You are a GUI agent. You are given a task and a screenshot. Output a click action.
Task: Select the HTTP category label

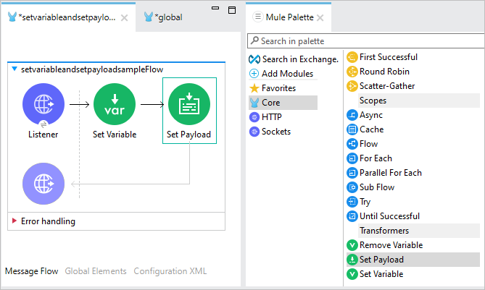[x=272, y=117]
